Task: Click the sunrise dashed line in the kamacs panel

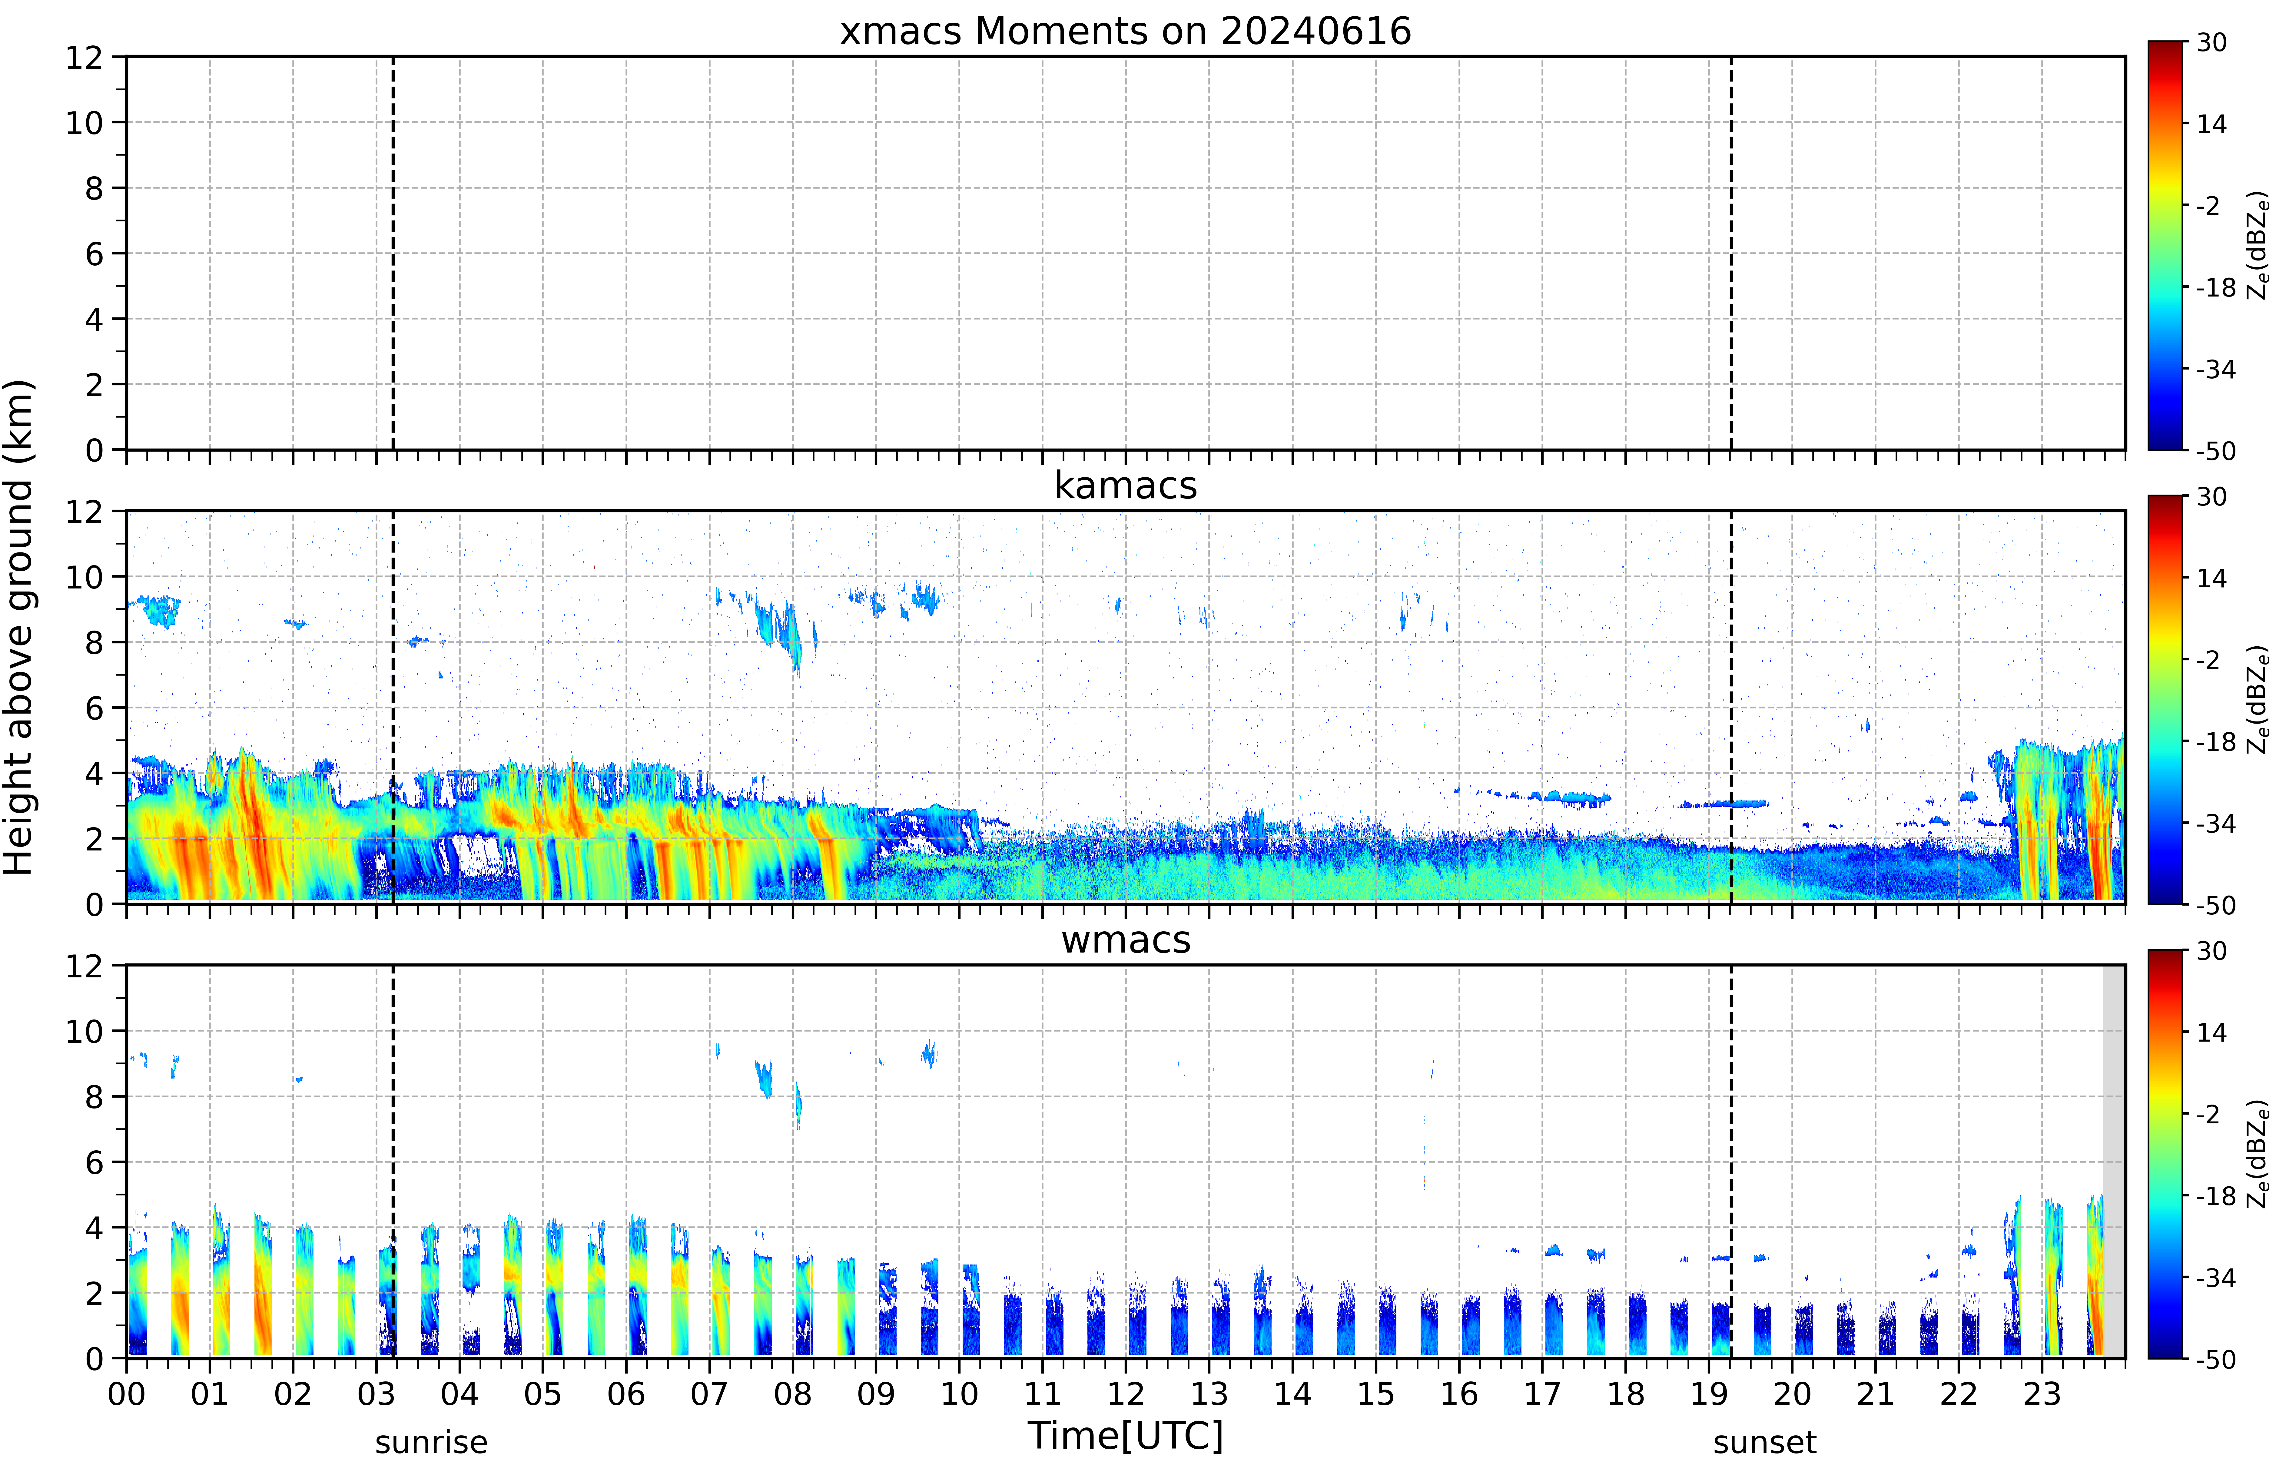Action: click(393, 707)
